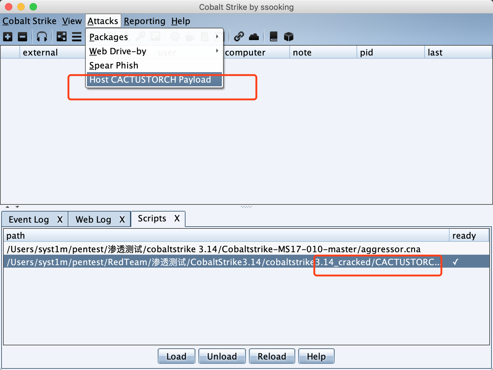Switch to the Event Log tab
Image resolution: width=493 pixels, height=370 pixels.
(29, 220)
